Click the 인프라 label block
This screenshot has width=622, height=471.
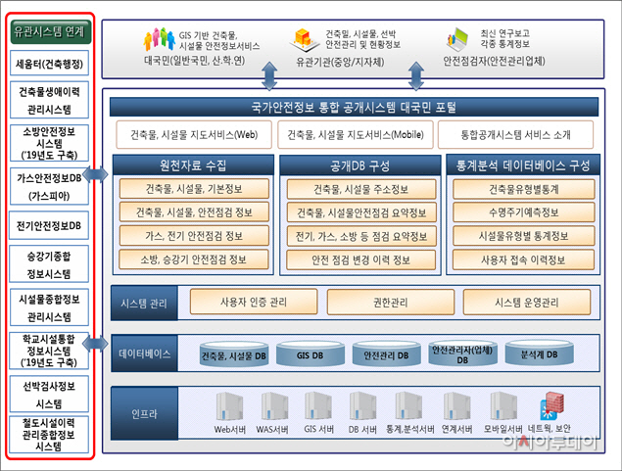[144, 413]
